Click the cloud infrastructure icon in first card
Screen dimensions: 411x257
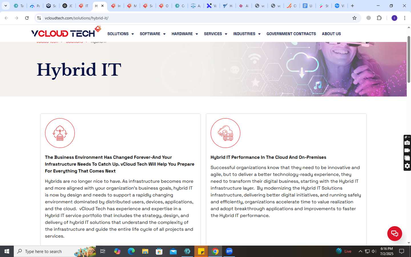tap(60, 133)
